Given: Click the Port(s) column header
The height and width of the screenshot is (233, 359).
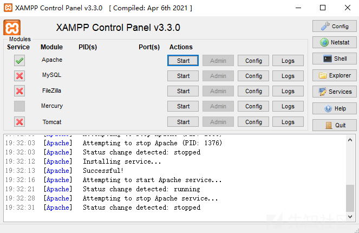Looking at the screenshot, I should click(x=149, y=47).
